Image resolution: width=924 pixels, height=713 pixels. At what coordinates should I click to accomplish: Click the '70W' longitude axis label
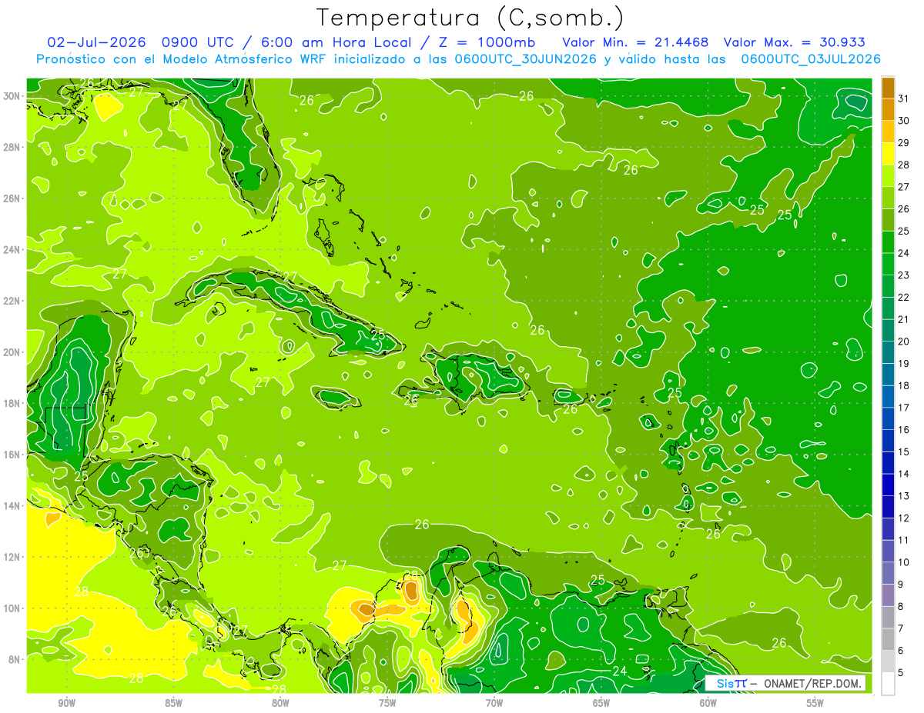tap(494, 703)
